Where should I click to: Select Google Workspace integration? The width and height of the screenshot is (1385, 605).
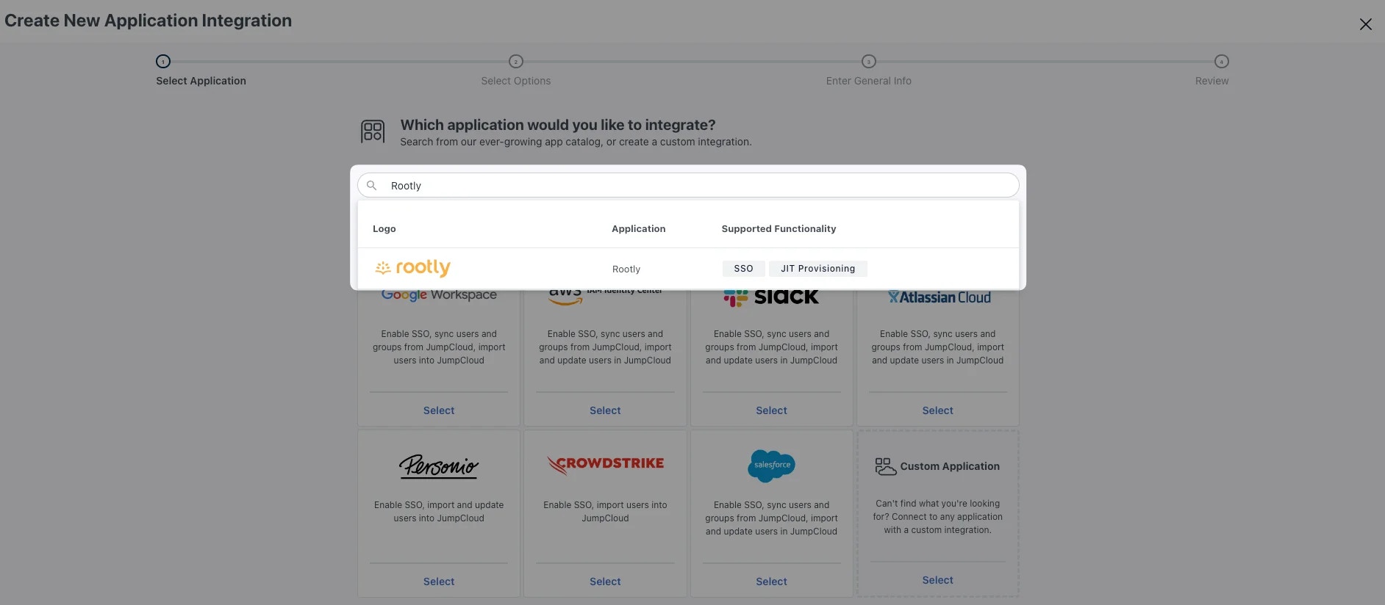click(439, 410)
